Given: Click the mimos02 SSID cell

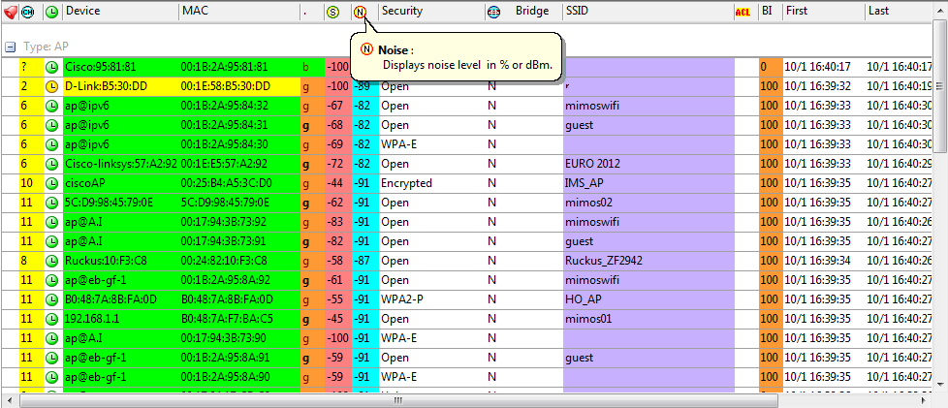Looking at the screenshot, I should click(x=648, y=203).
